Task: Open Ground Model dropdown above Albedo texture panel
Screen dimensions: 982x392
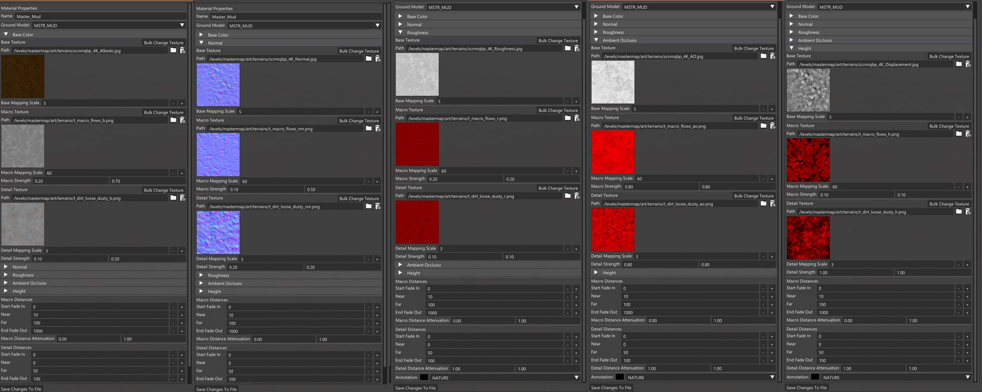Action: pos(182,25)
